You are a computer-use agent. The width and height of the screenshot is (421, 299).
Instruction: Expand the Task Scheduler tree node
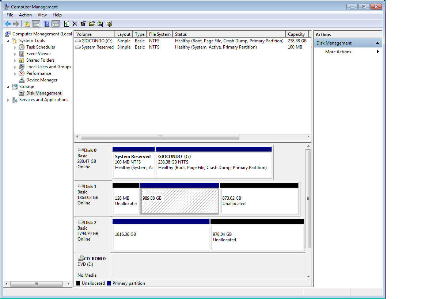point(15,47)
